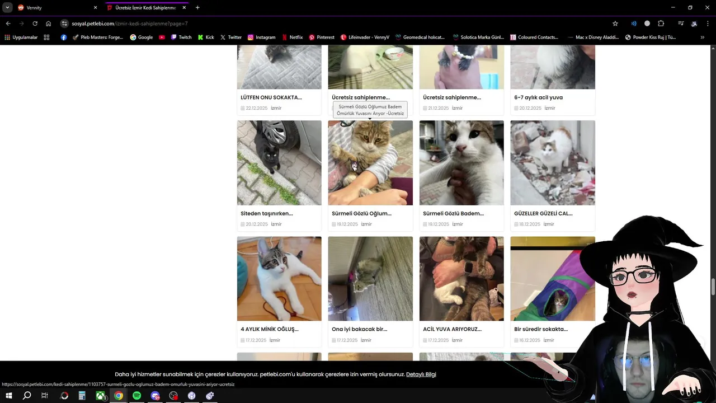Show more bookmarks with the chevron

click(703, 38)
